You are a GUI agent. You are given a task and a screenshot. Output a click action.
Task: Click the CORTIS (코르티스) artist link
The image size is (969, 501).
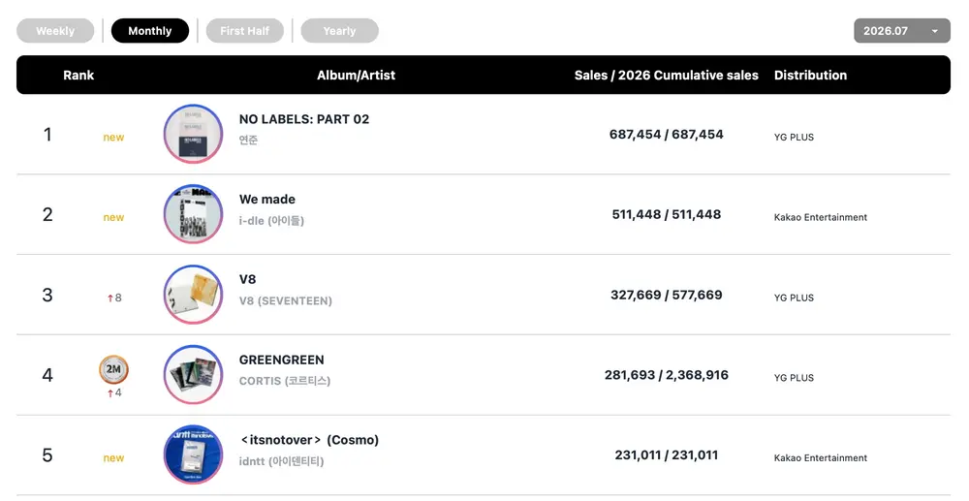pos(285,381)
